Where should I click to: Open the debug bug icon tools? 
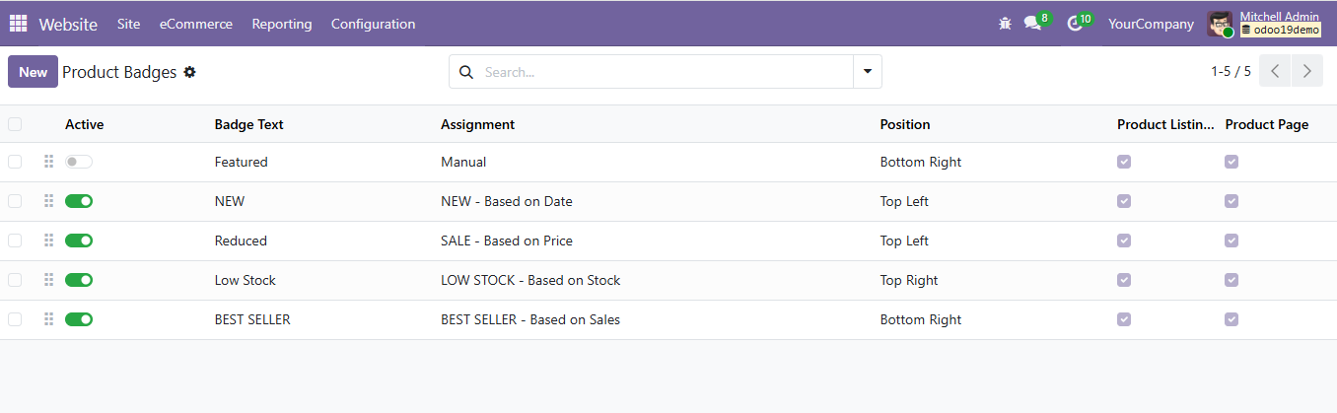1005,24
